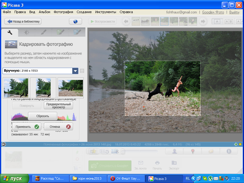Image resolution: width=244 pixels, height=183 pixels.
Task: Expand hidden system tray icons arrow
Action: 193,178
